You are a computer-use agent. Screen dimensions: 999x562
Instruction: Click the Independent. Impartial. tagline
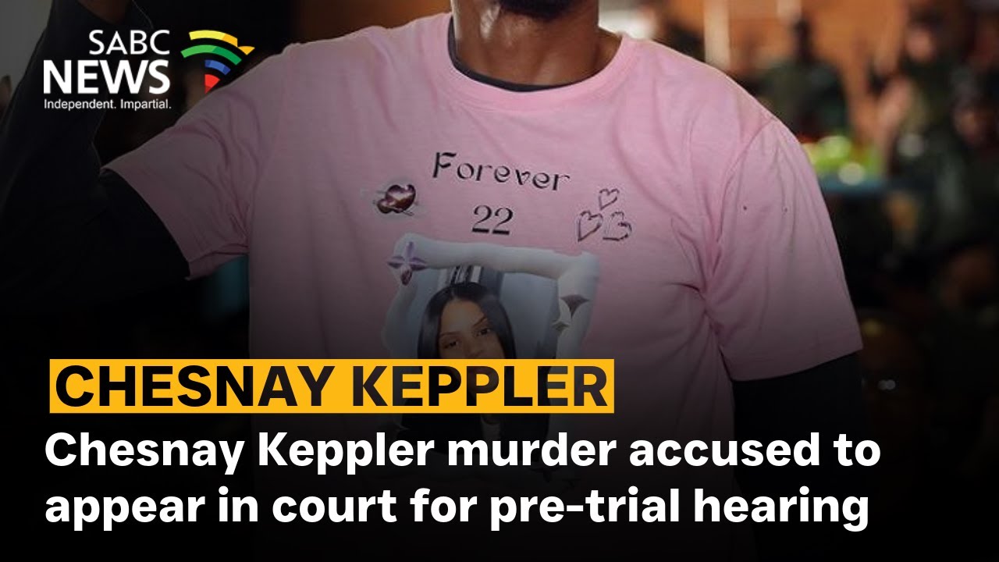coord(107,104)
